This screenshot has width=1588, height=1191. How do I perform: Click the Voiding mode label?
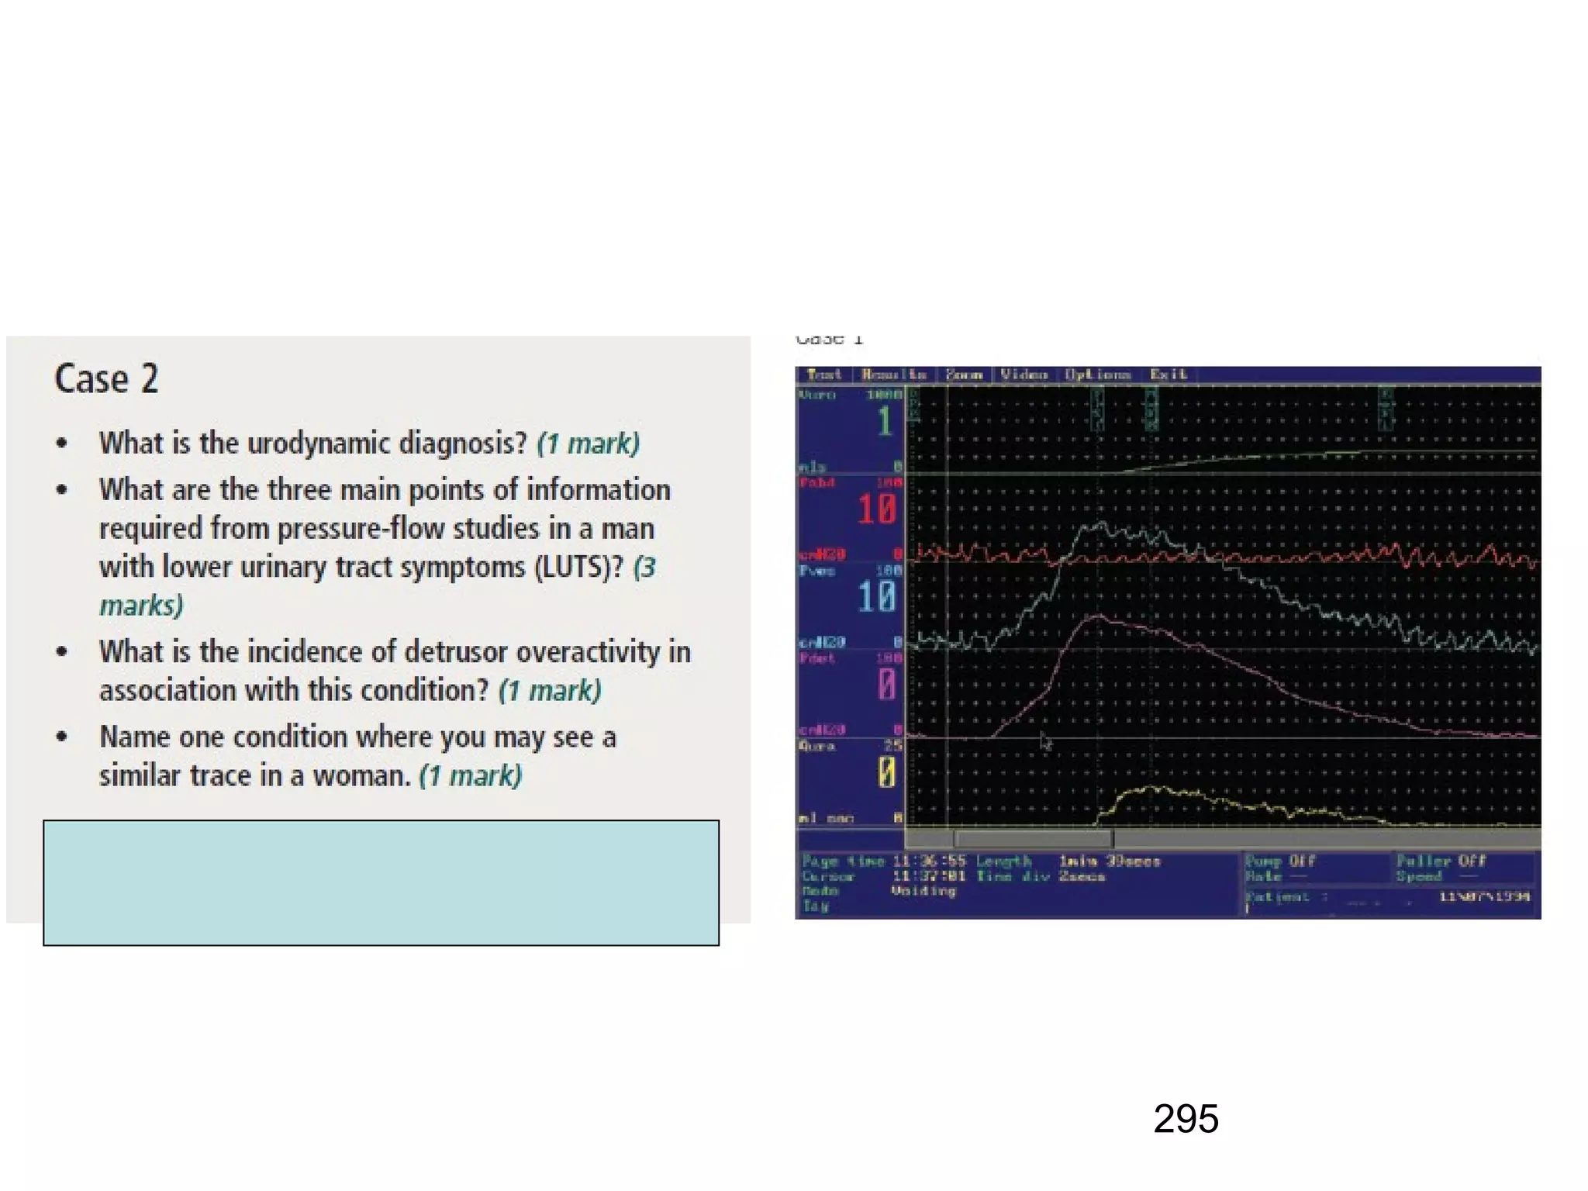coord(923,891)
